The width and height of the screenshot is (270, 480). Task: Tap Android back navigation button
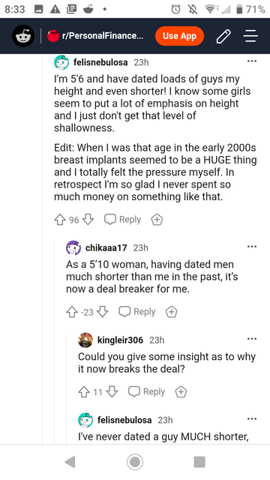(x=70, y=462)
